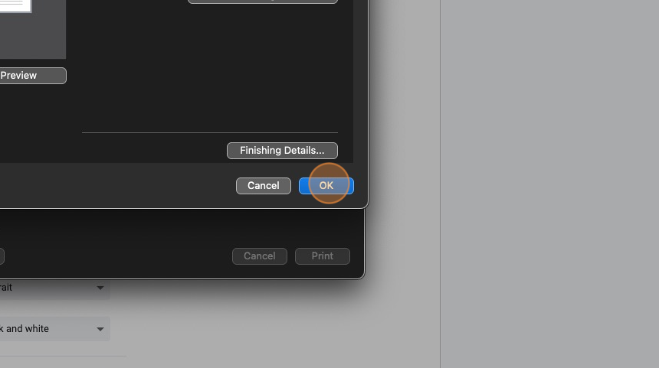Click the cut-off button at dialog's top edge

point(263,2)
